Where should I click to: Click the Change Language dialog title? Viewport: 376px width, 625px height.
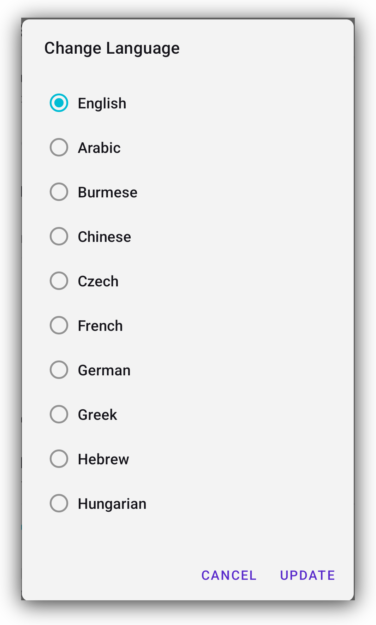112,48
